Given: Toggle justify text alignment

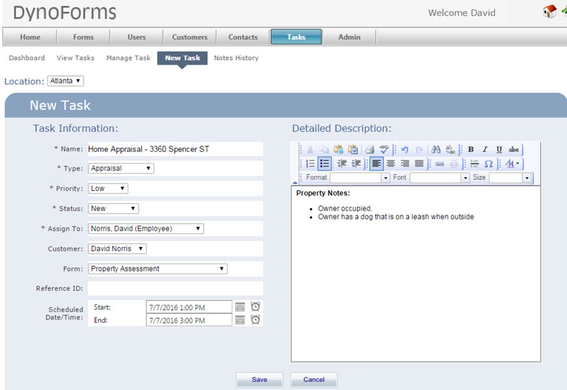Looking at the screenshot, I should point(419,164).
